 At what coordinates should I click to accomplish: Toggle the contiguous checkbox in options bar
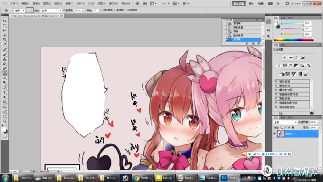(x=115, y=10)
